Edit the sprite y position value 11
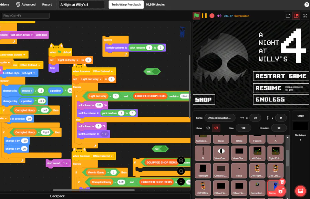This screenshot has height=199, width=310. point(281,118)
